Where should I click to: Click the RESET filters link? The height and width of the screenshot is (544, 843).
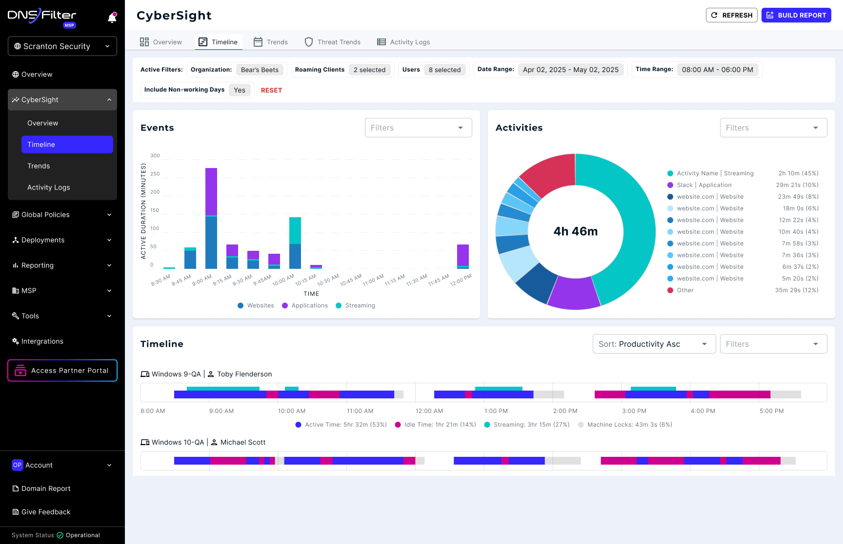click(271, 90)
